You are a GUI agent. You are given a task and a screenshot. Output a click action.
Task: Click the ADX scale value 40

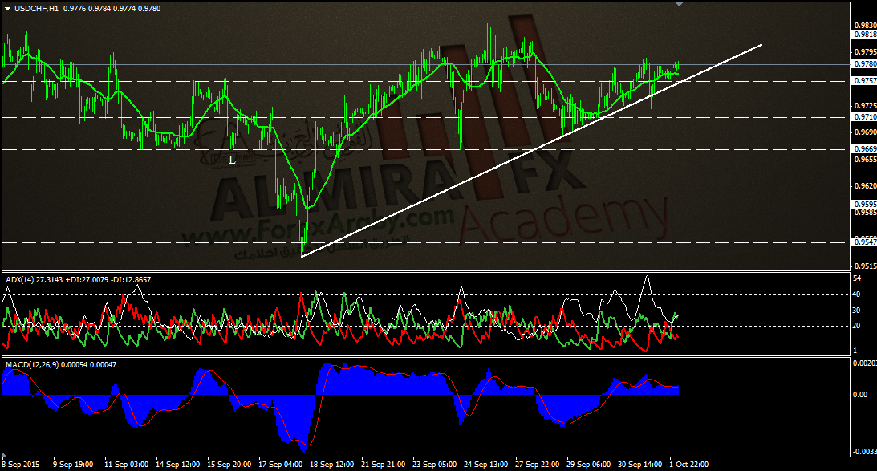point(857,294)
